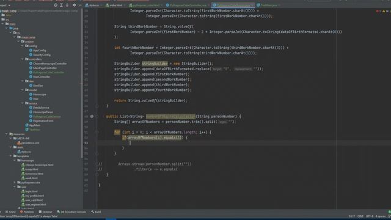This screenshot has width=391, height=220.
Task: Click the locate-in-project target icon
Action: point(56,5)
